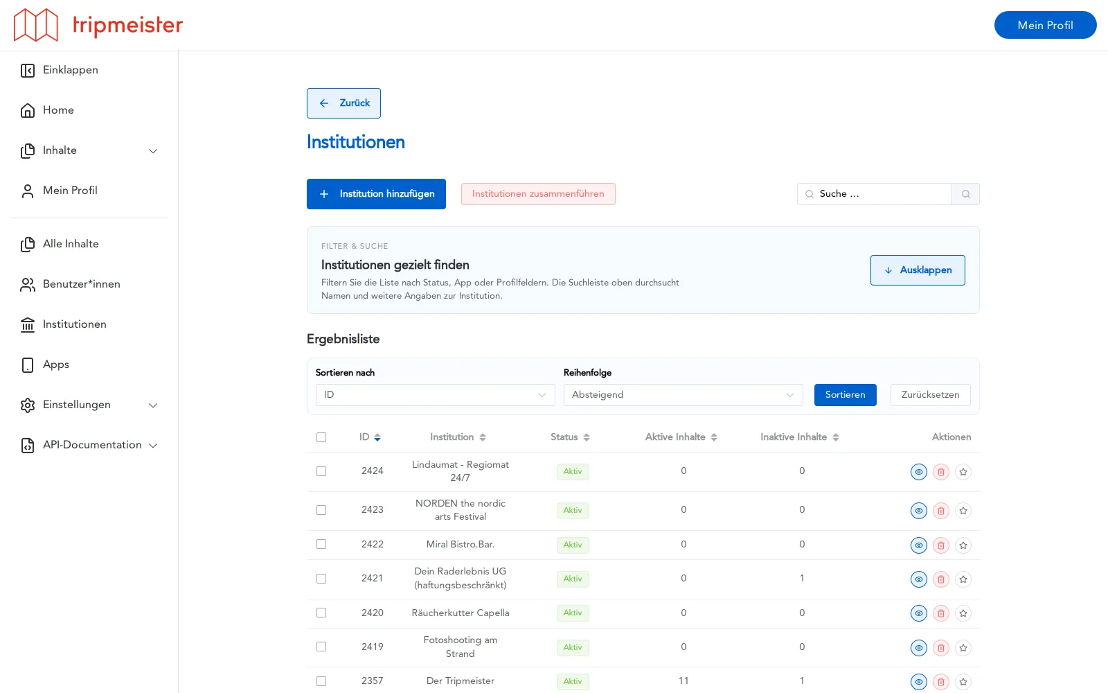Click the tripmeister logo
Screen dimensions: 1108x693
point(98,25)
